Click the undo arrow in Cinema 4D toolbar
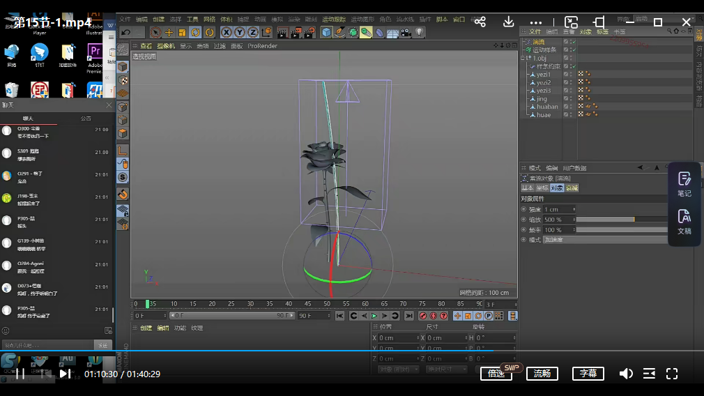This screenshot has height=396, width=704. click(126, 32)
